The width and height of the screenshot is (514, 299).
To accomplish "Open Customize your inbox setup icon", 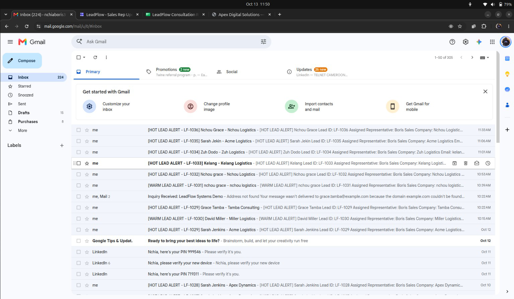I will 89,107.
